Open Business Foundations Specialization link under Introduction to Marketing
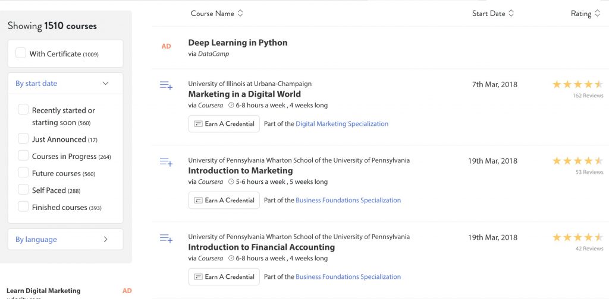This screenshot has height=299, width=609. (349, 201)
